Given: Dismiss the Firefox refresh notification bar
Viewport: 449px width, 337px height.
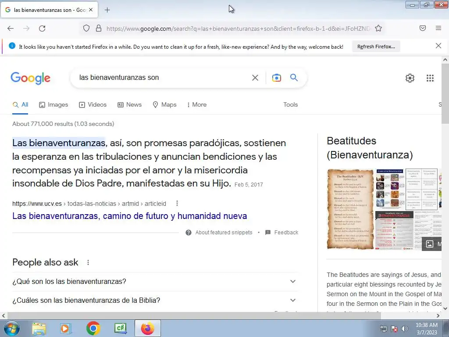Looking at the screenshot, I should coord(438,46).
